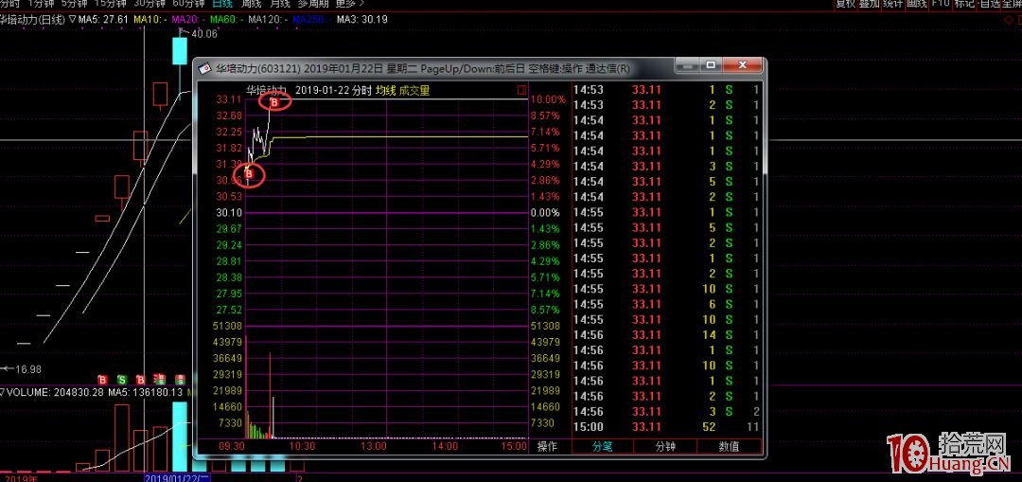Image resolution: width=1022 pixels, height=482 pixels.
Task: Click the 操作 button under the chart
Action: 547,446
